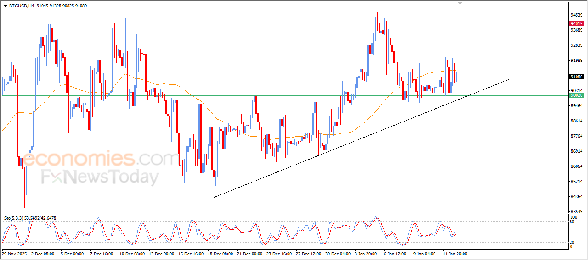Click the 10 Dec 08:00 time label
588x260 pixels.
[x=132, y=254]
